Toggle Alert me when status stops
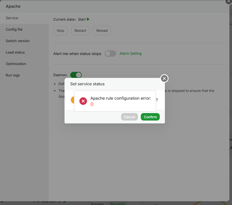232x205 pixels. [110, 54]
